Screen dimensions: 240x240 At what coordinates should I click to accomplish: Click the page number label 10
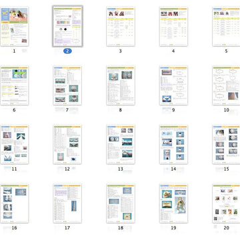227,110
